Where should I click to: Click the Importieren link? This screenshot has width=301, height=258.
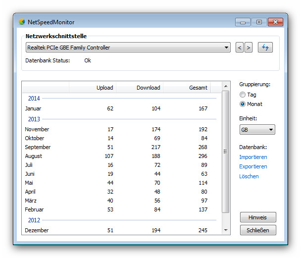253,157
